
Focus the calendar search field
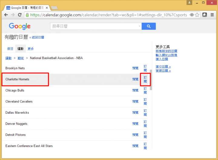(x=96, y=26)
